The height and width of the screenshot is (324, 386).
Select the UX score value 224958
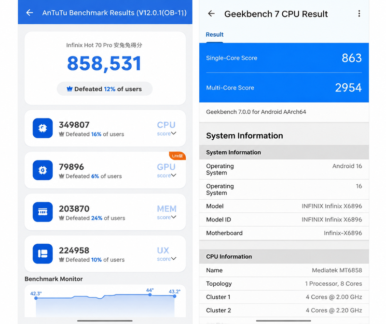[74, 250]
